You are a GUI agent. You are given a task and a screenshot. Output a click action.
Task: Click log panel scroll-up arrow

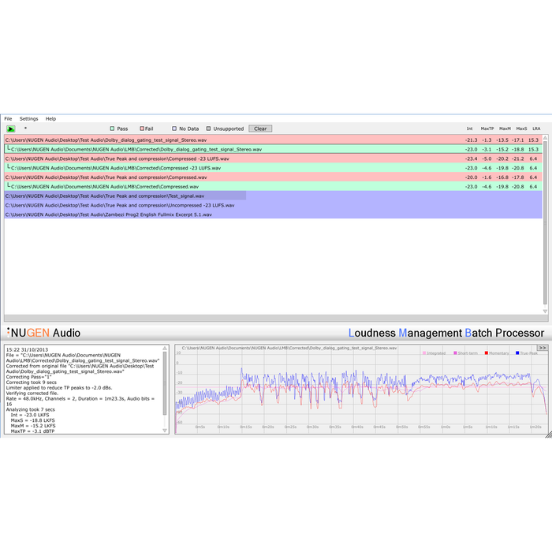coord(166,348)
